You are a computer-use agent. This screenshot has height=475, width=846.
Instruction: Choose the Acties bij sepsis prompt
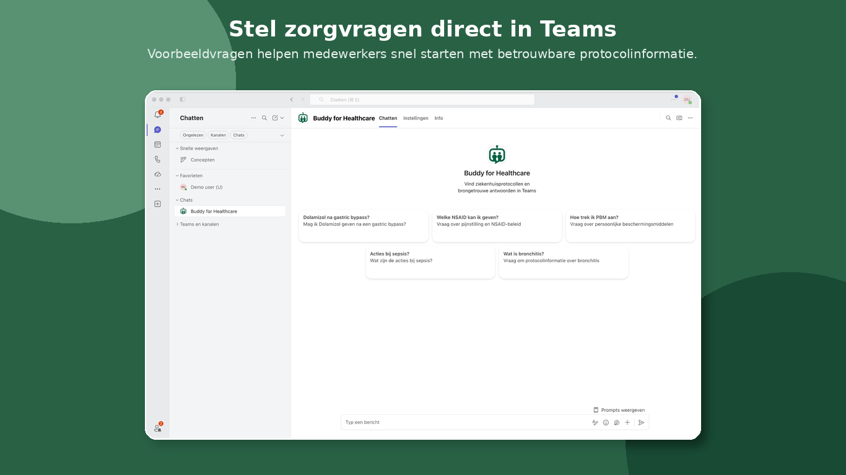point(430,262)
